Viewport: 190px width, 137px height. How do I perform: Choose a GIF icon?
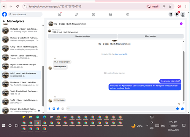coord(63,109)
